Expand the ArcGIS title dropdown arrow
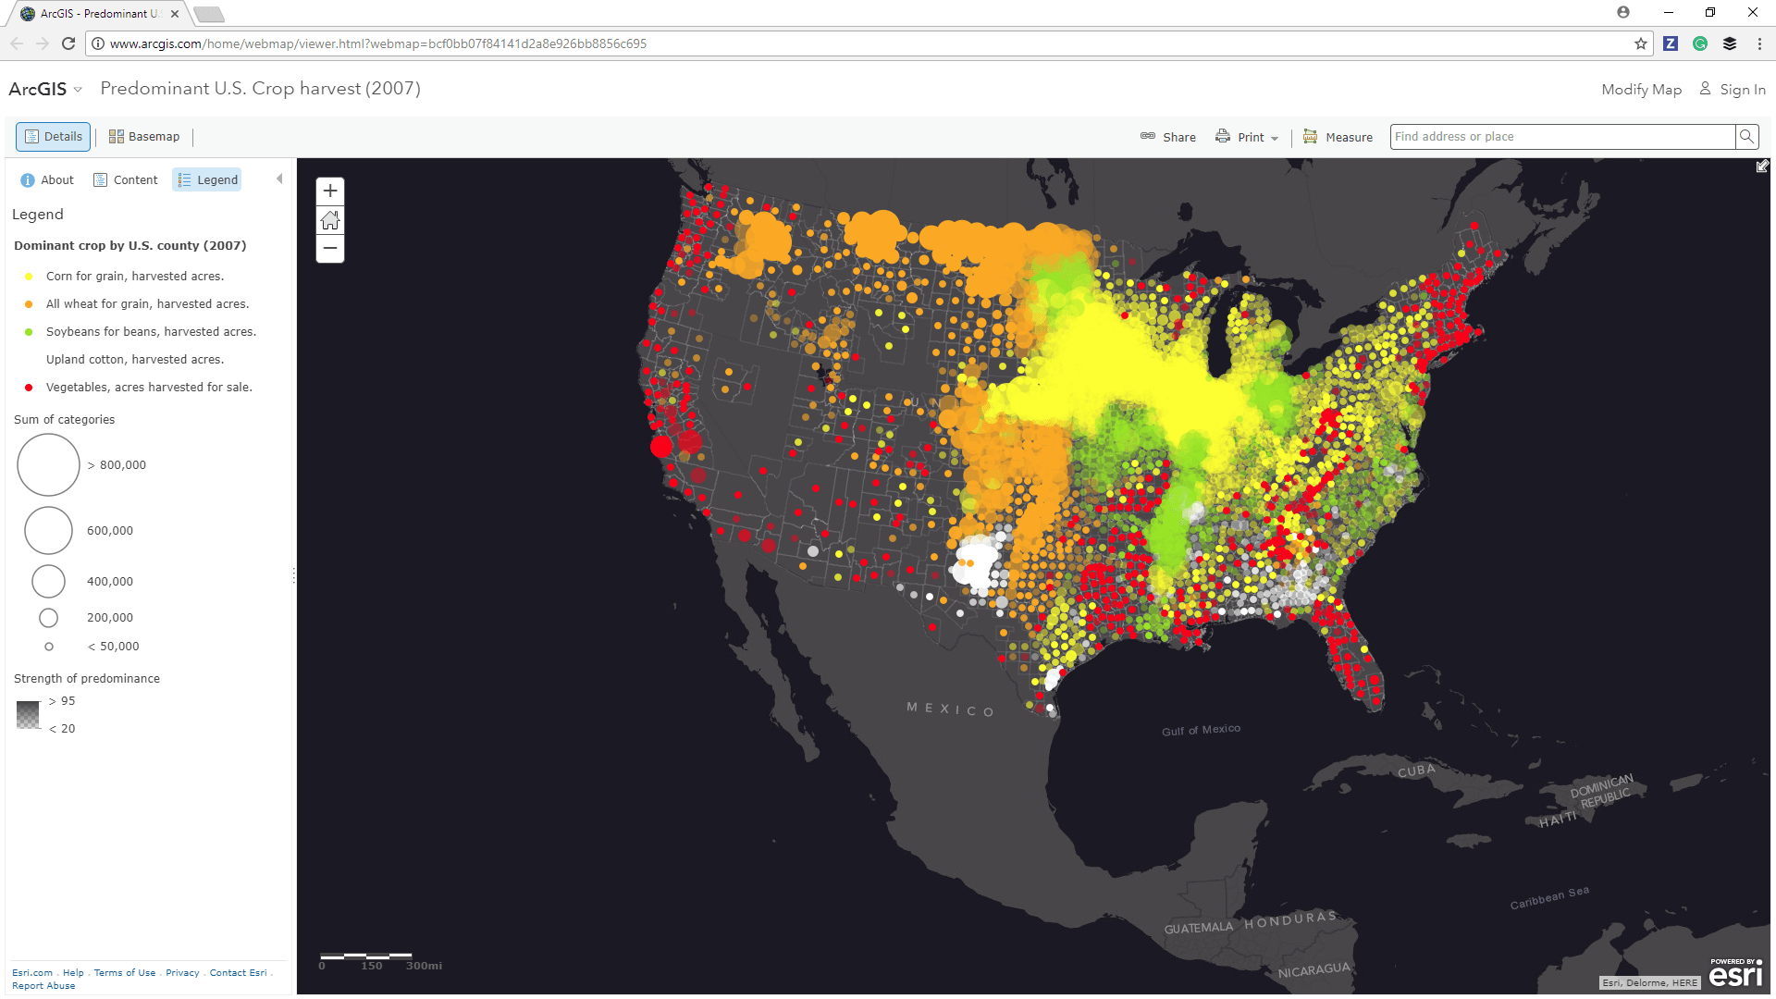This screenshot has width=1776, height=999. (78, 90)
